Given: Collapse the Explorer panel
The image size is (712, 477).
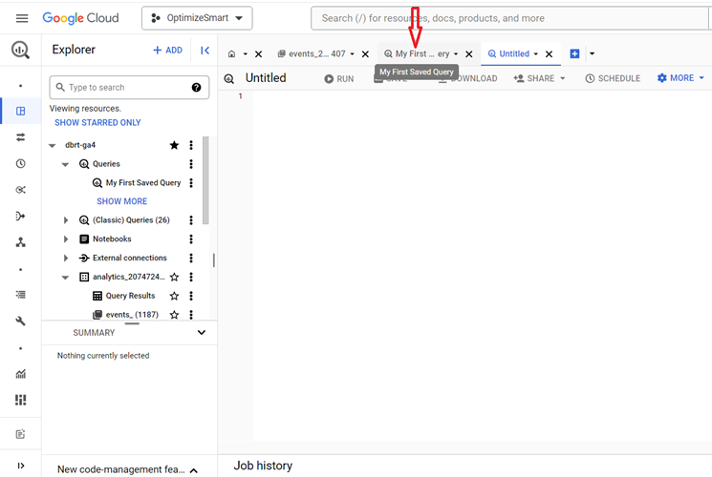Looking at the screenshot, I should pos(205,50).
